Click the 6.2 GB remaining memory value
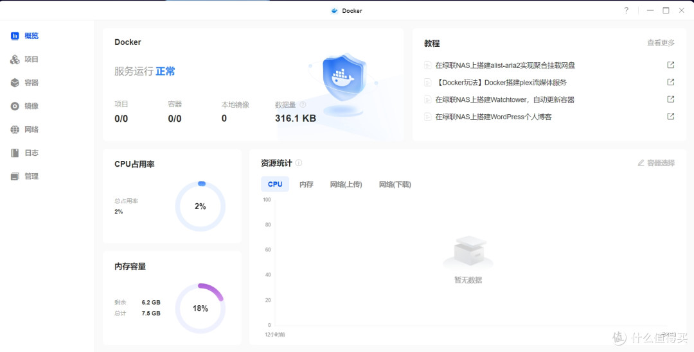694x352 pixels. click(x=151, y=303)
